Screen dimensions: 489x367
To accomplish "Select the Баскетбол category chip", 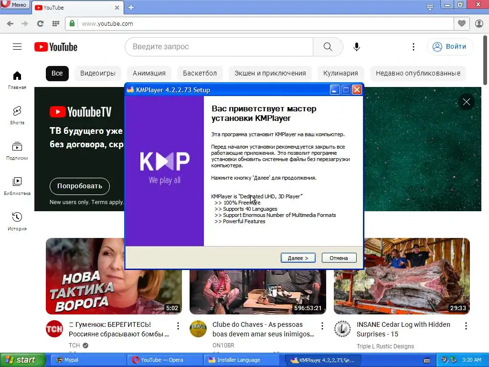I will coord(200,73).
